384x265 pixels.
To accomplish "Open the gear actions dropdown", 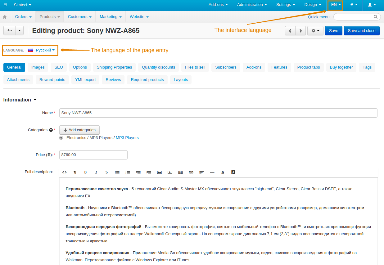I will [315, 31].
